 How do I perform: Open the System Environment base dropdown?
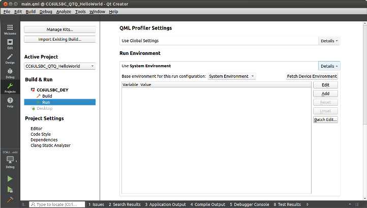(232, 76)
